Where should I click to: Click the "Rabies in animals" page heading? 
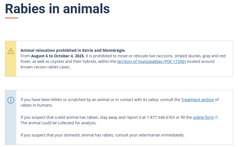pyautogui.click(x=57, y=8)
